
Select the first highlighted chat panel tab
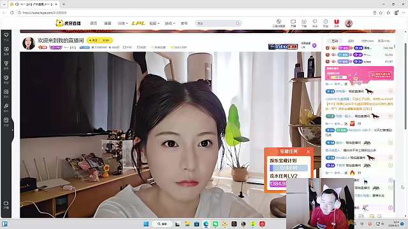point(335,41)
